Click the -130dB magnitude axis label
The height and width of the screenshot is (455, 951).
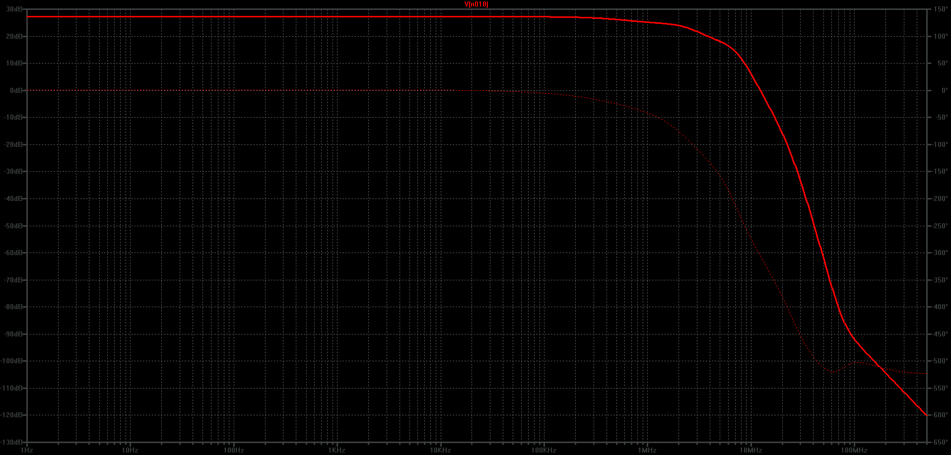coord(12,442)
